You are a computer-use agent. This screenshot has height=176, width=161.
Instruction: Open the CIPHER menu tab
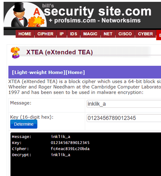(x=45, y=34)
